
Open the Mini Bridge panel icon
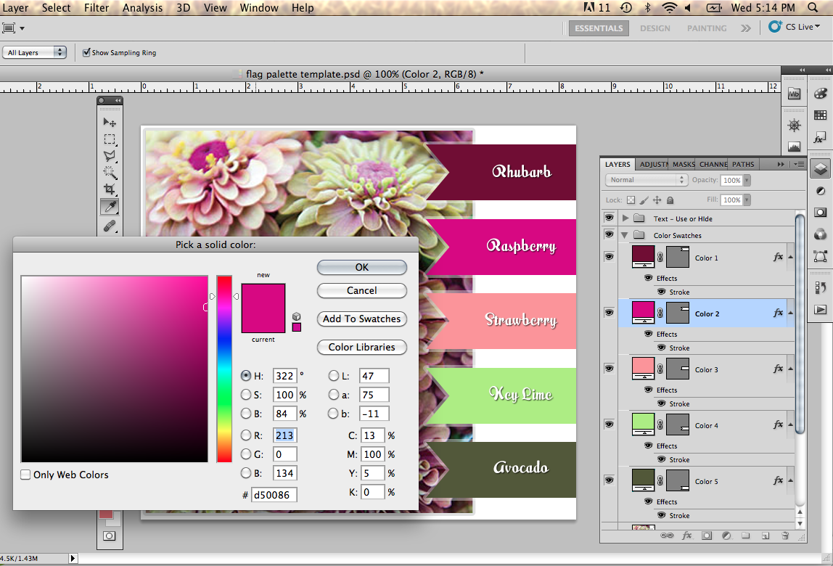(x=793, y=94)
